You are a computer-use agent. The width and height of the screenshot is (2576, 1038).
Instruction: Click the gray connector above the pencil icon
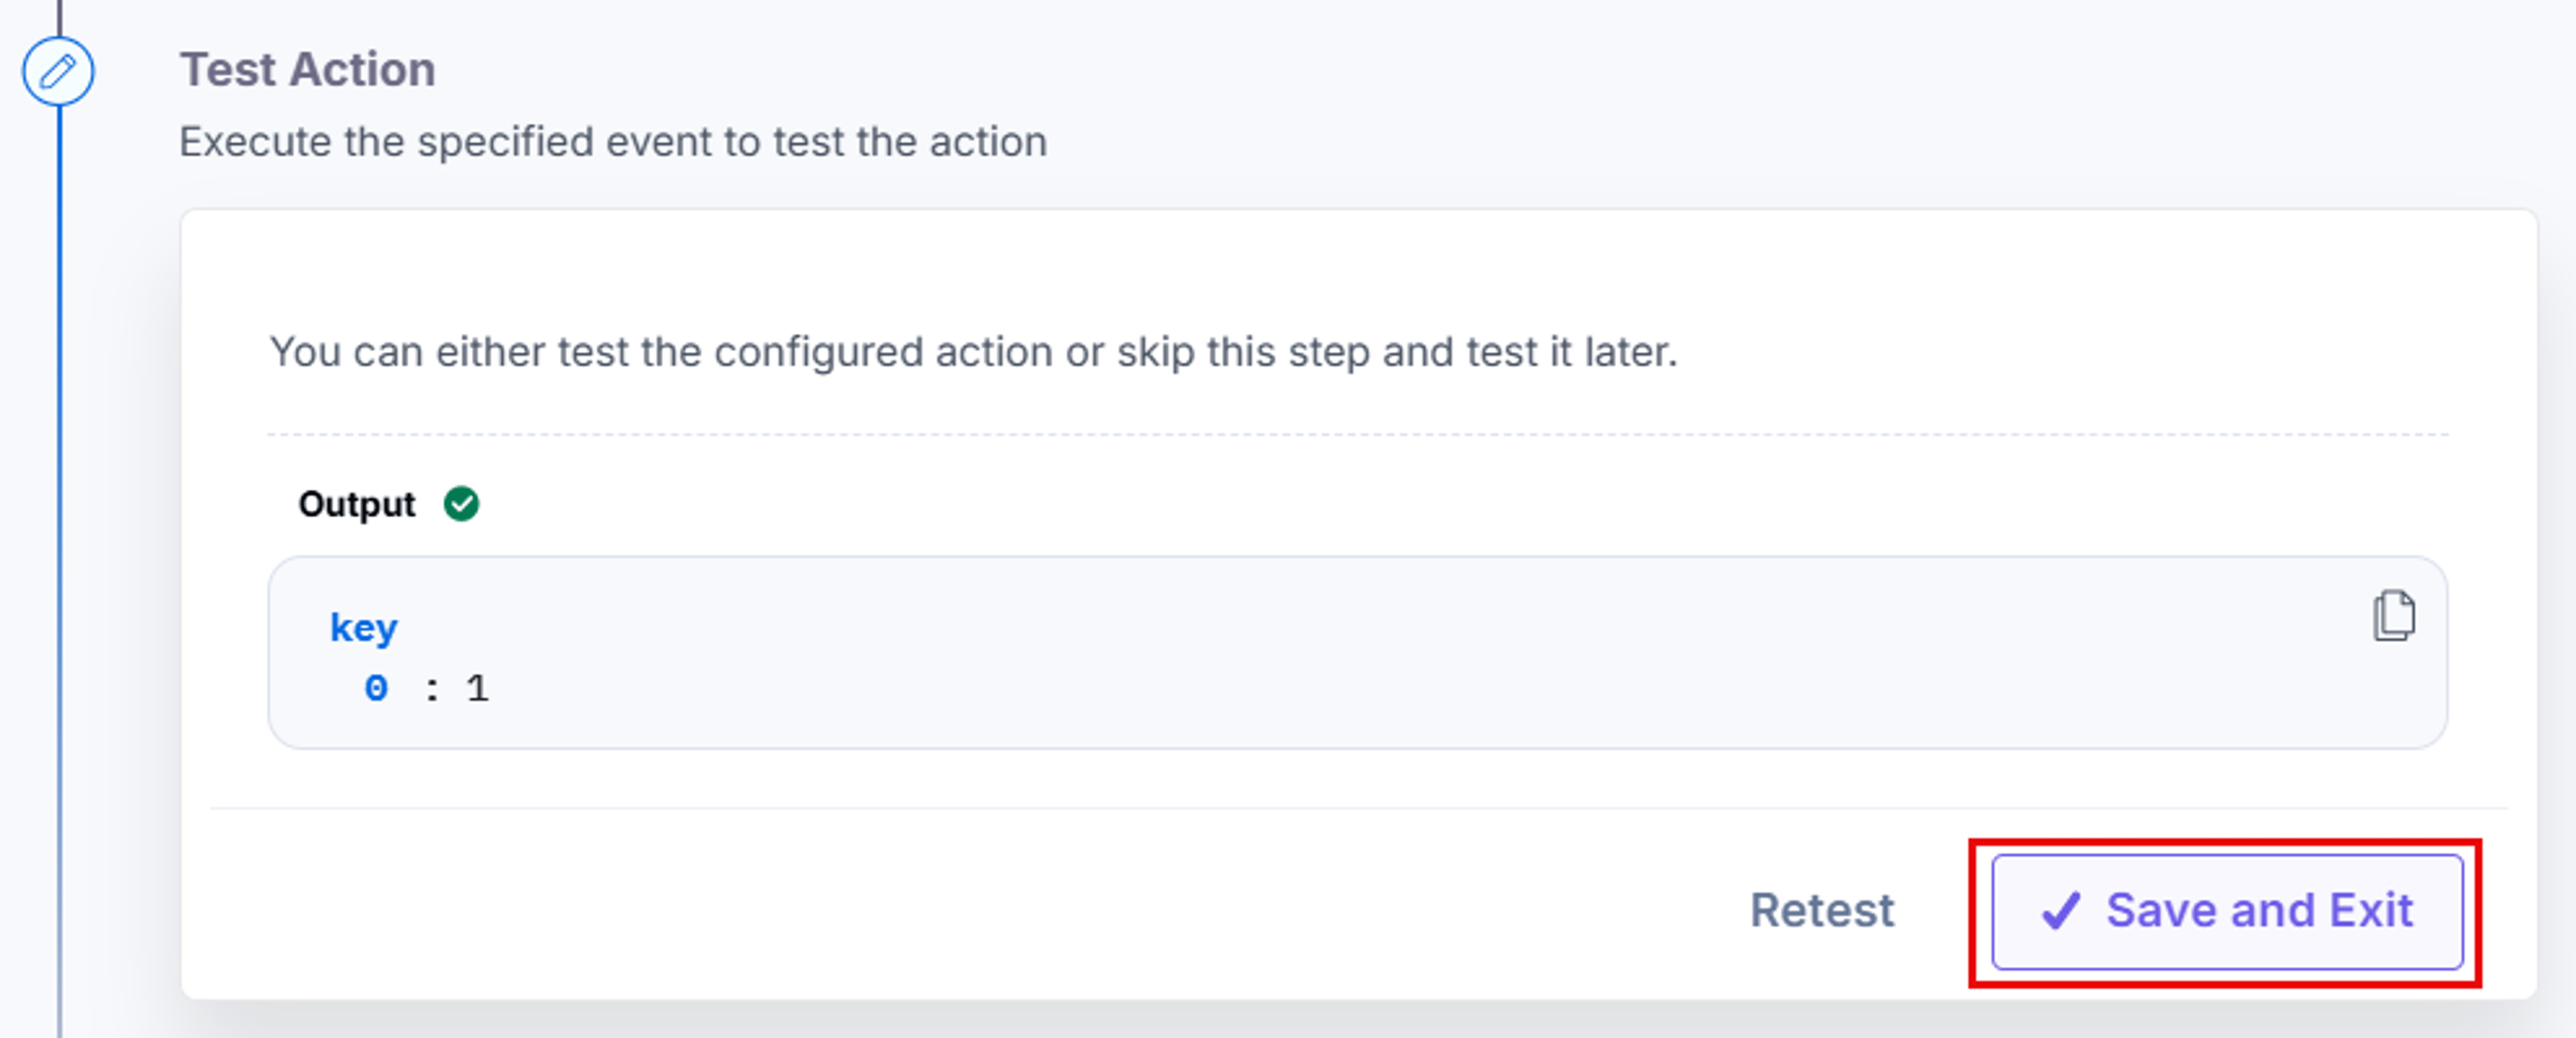[x=59, y=17]
